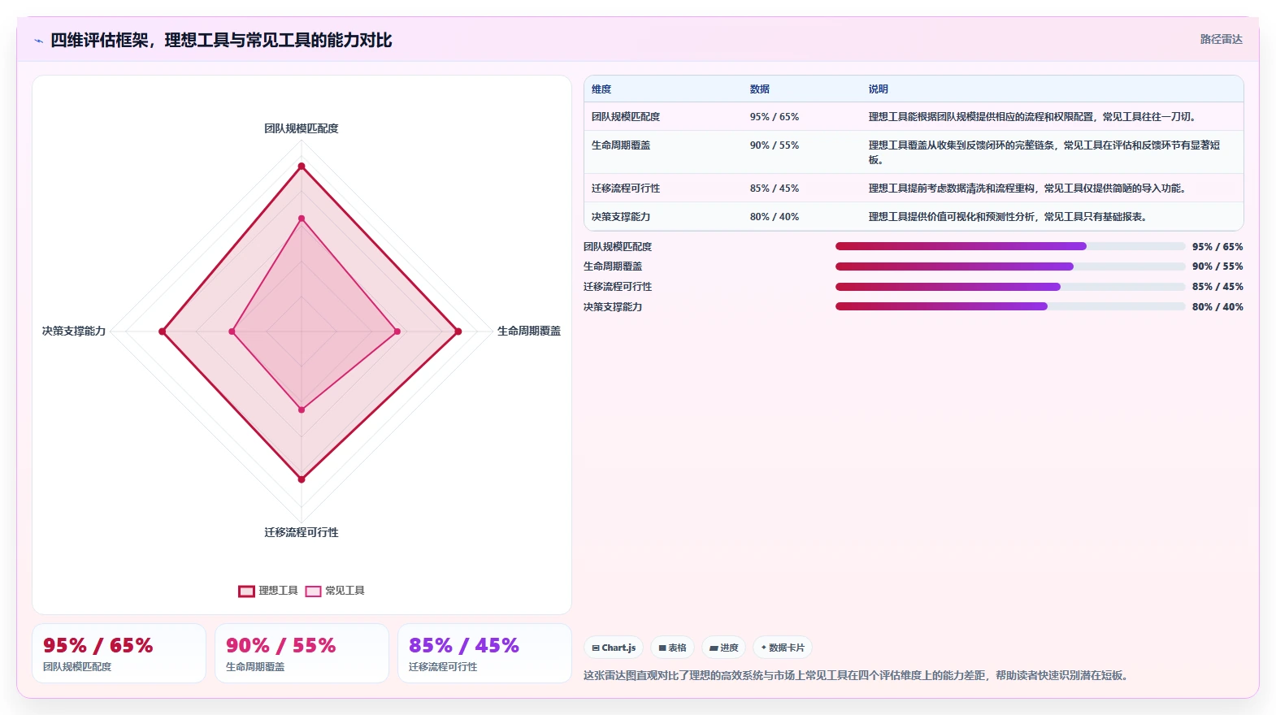The height and width of the screenshot is (715, 1276).
Task: Click the radar axis label 生命周期覆盖
Action: click(529, 331)
